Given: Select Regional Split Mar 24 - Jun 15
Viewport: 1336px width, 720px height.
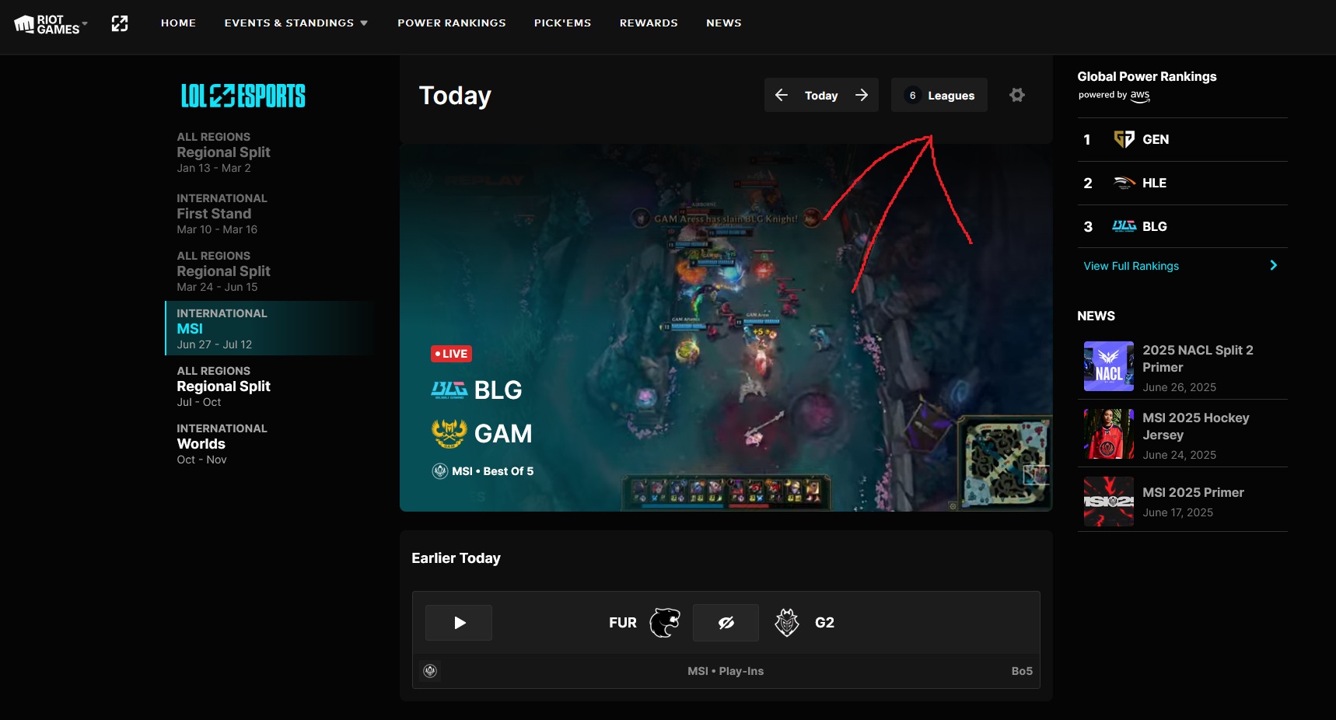Looking at the screenshot, I should (270, 271).
